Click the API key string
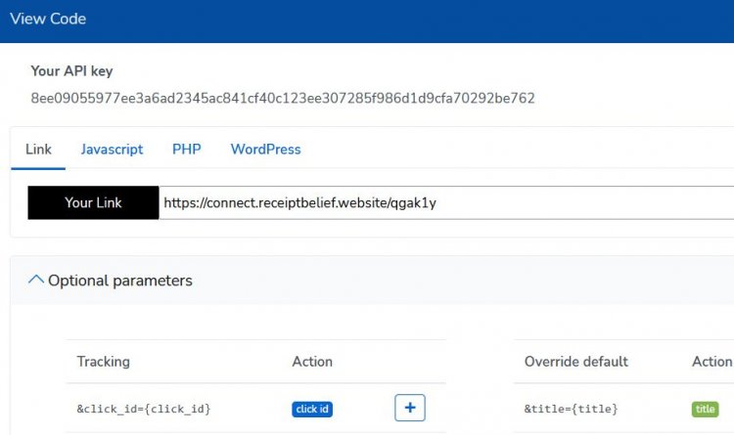734x435 pixels. [283, 98]
